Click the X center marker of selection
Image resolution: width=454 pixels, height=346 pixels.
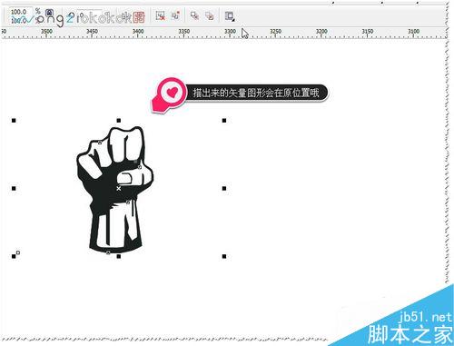point(119,188)
